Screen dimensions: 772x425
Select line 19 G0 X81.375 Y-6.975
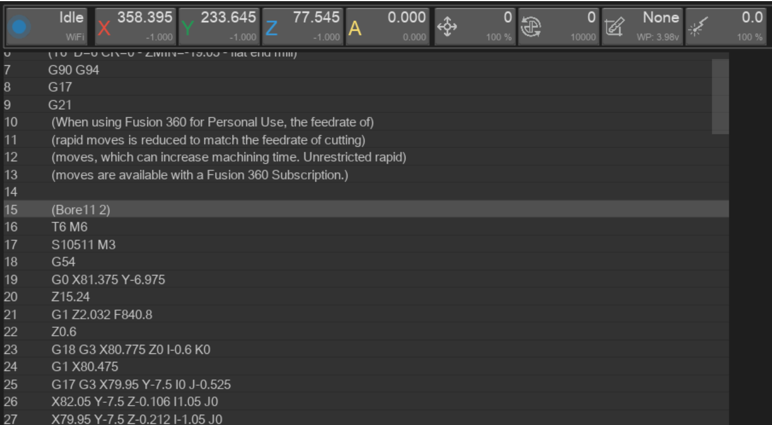click(108, 280)
